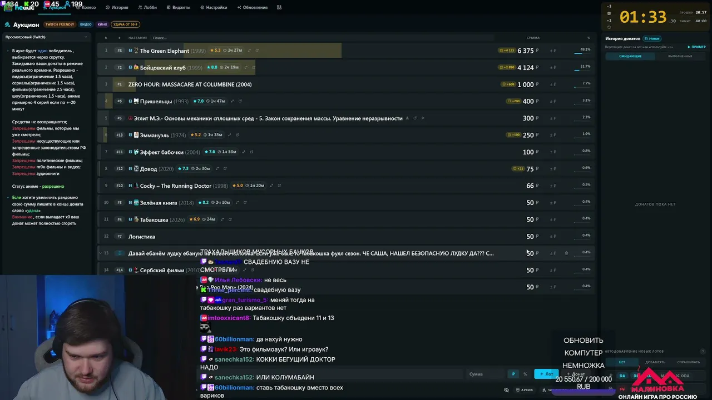Screen dimensions: 712x400
Task: Add one minute with the +1 timer control
Action: (x=609, y=21)
